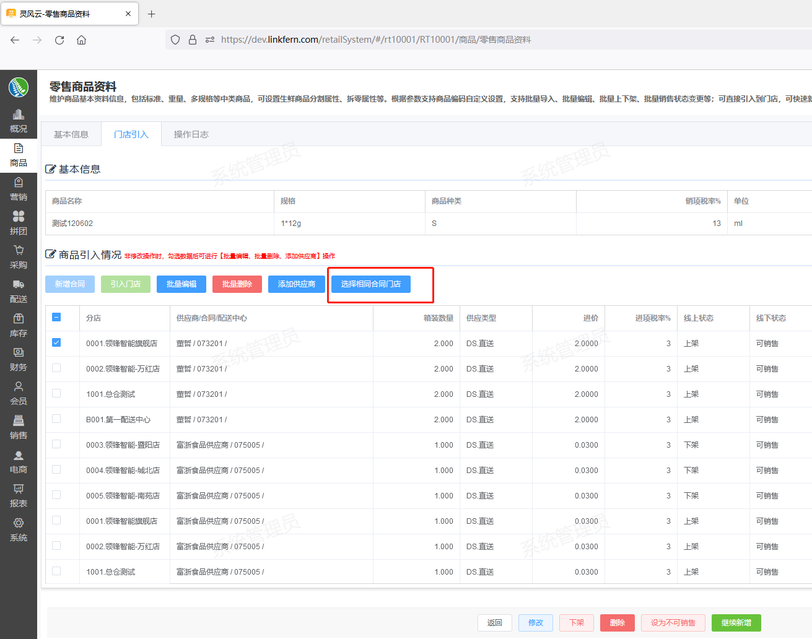Uncheck the 0001.领锋智能旗舰店 first row checkbox
Screen dimensions: 812x639
click(x=56, y=342)
